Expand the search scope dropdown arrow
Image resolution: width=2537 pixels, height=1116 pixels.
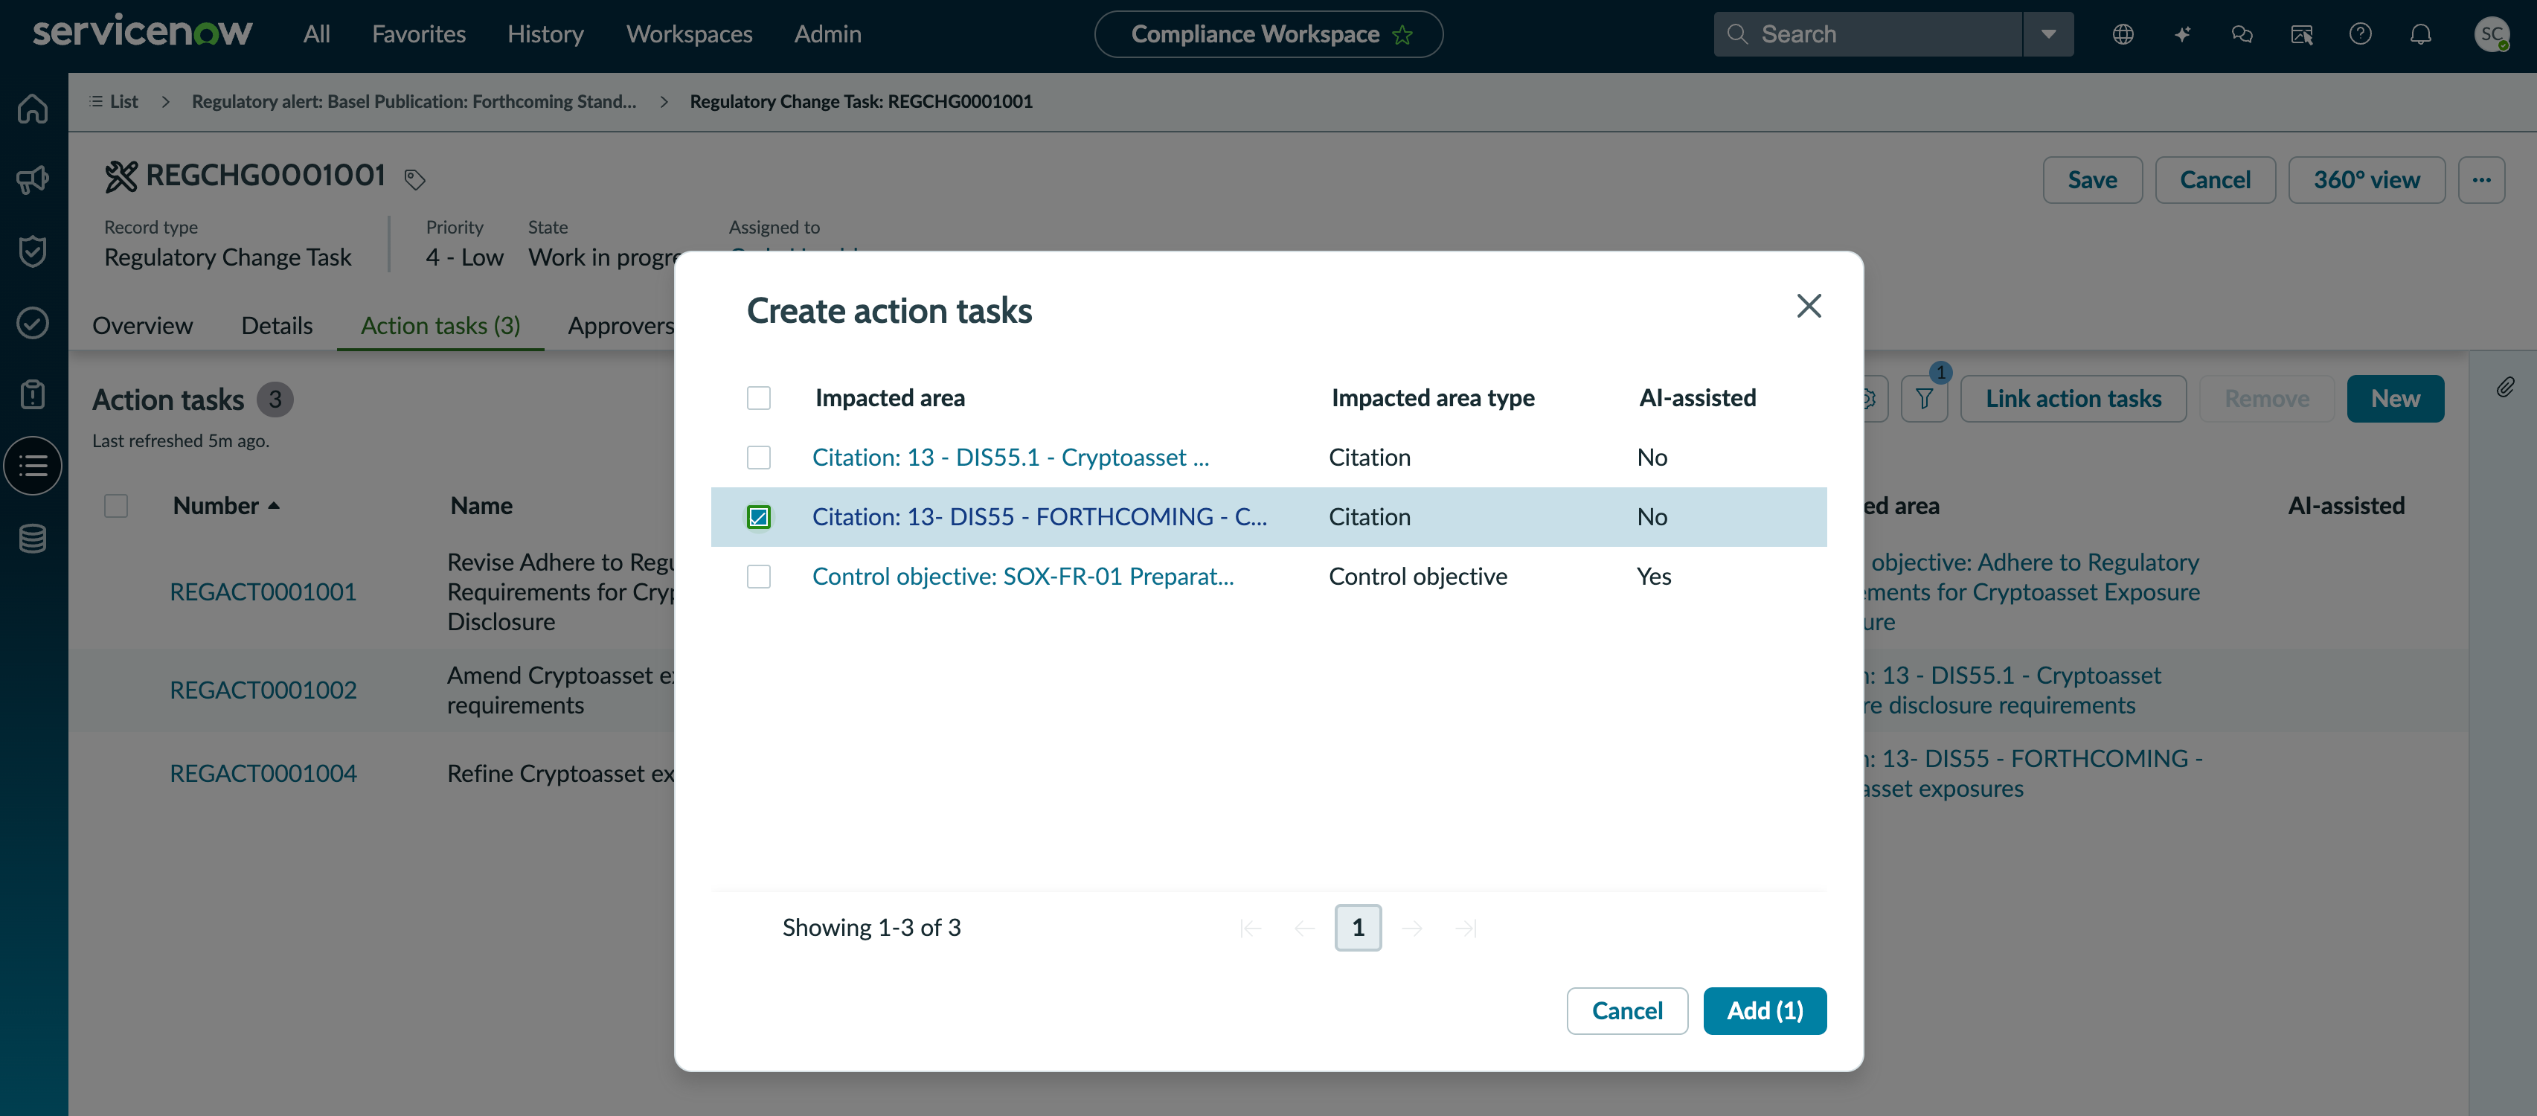(2047, 34)
